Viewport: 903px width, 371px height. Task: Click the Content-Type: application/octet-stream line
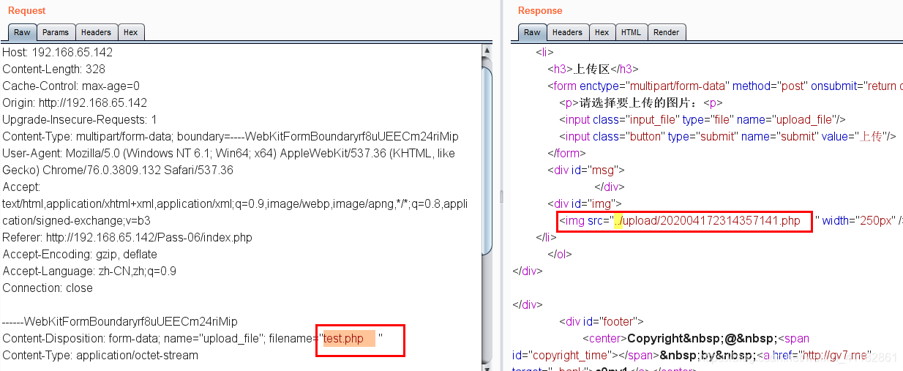click(x=100, y=356)
